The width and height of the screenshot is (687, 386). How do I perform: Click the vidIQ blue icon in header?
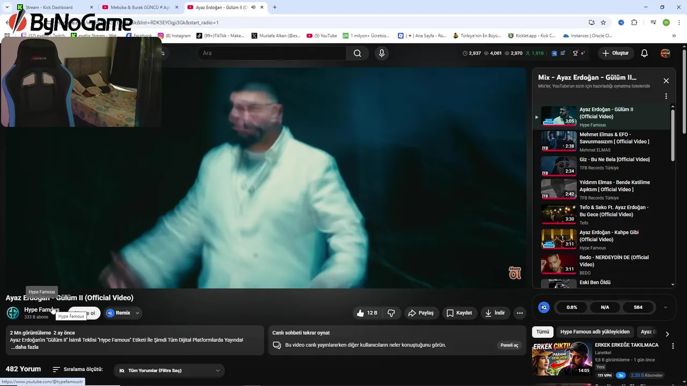554,53
